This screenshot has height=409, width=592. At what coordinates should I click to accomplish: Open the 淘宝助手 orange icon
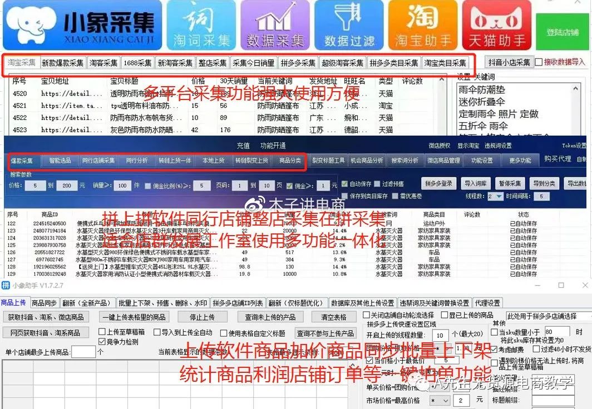423,25
